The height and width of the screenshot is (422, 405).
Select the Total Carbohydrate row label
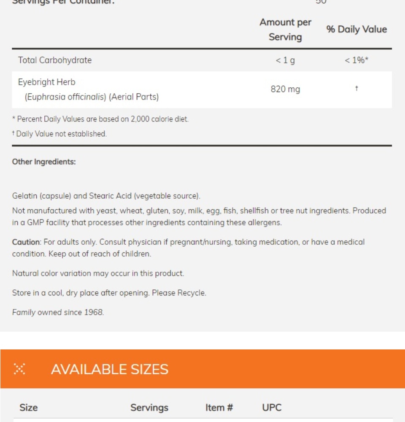(55, 60)
